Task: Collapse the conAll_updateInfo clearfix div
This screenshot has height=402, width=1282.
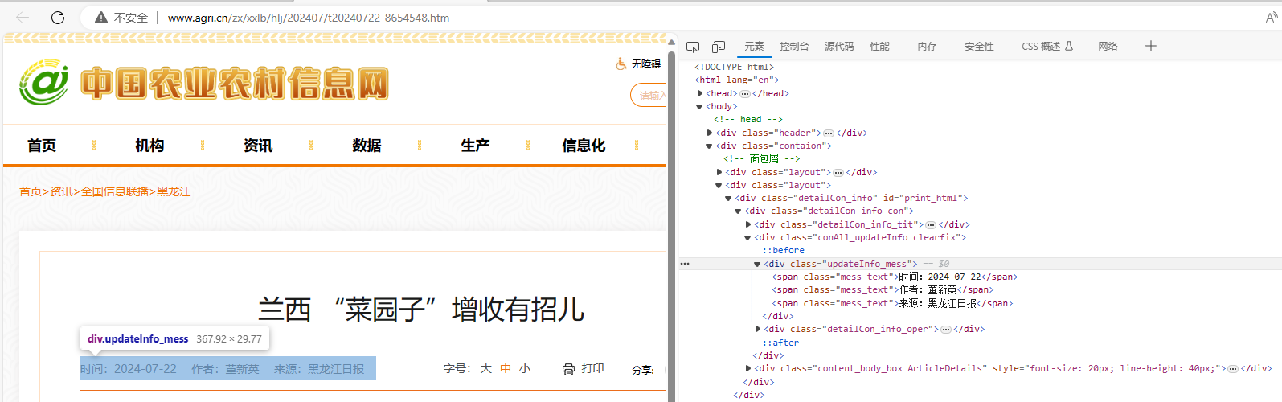Action: coord(747,237)
